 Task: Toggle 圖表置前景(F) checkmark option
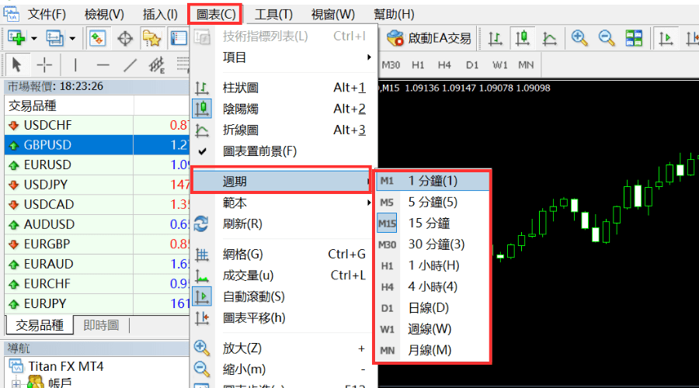259,151
